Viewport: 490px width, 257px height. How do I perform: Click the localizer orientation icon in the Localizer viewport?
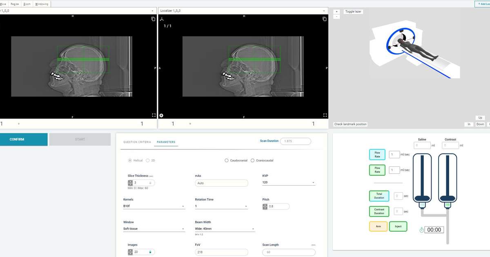click(161, 18)
